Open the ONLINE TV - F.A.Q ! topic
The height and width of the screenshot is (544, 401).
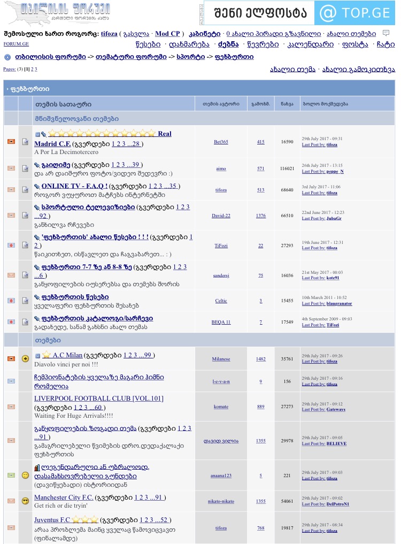click(74, 186)
